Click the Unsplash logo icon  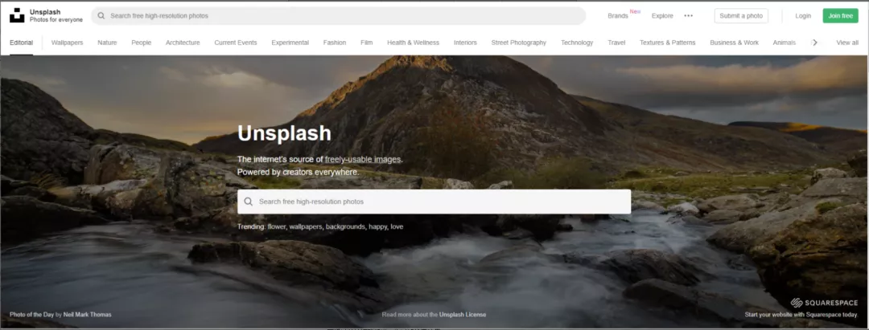[x=17, y=15]
